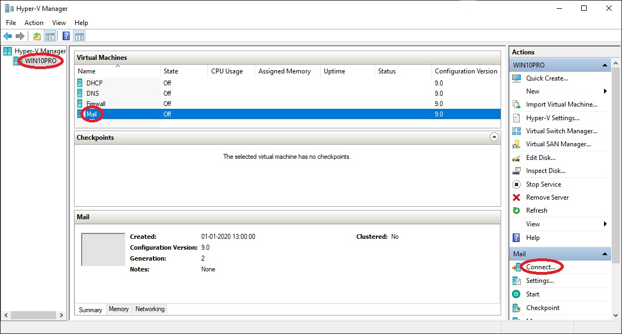
Task: Sort by the State column header
Action: click(x=184, y=71)
